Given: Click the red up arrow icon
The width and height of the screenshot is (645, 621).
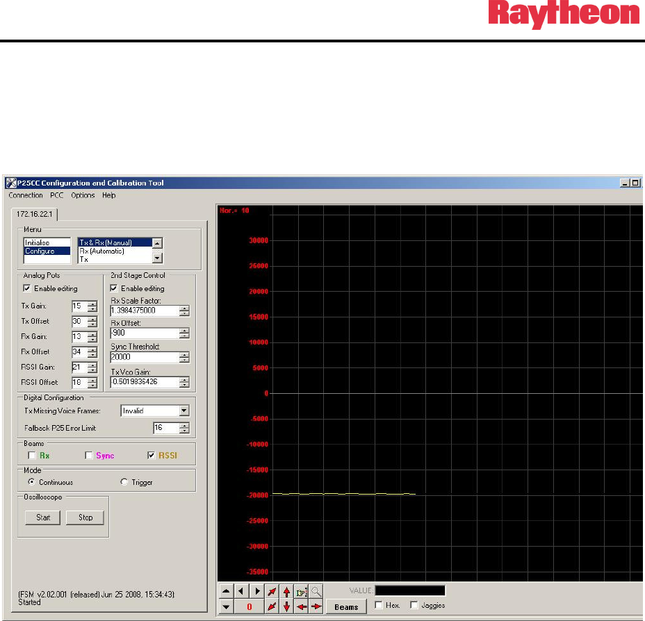Looking at the screenshot, I should click(286, 592).
